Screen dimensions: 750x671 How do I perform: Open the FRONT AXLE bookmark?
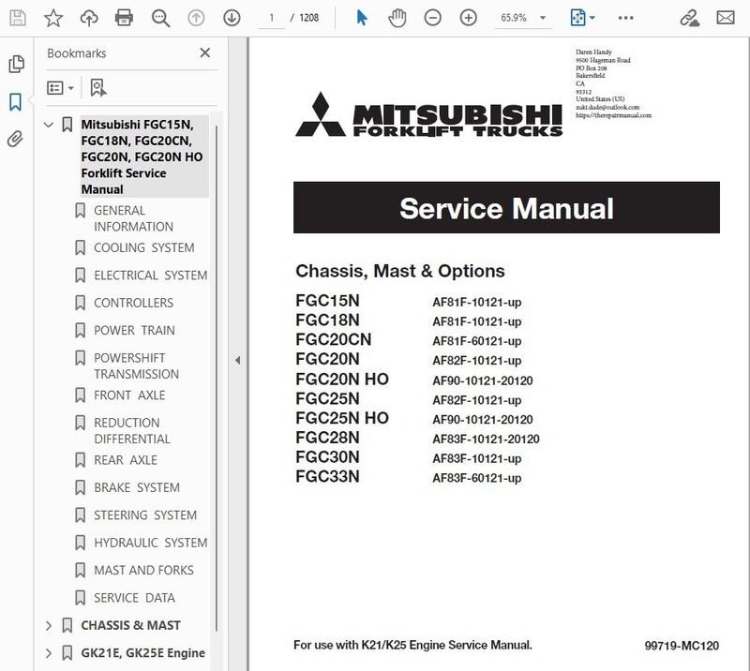pyautogui.click(x=129, y=395)
